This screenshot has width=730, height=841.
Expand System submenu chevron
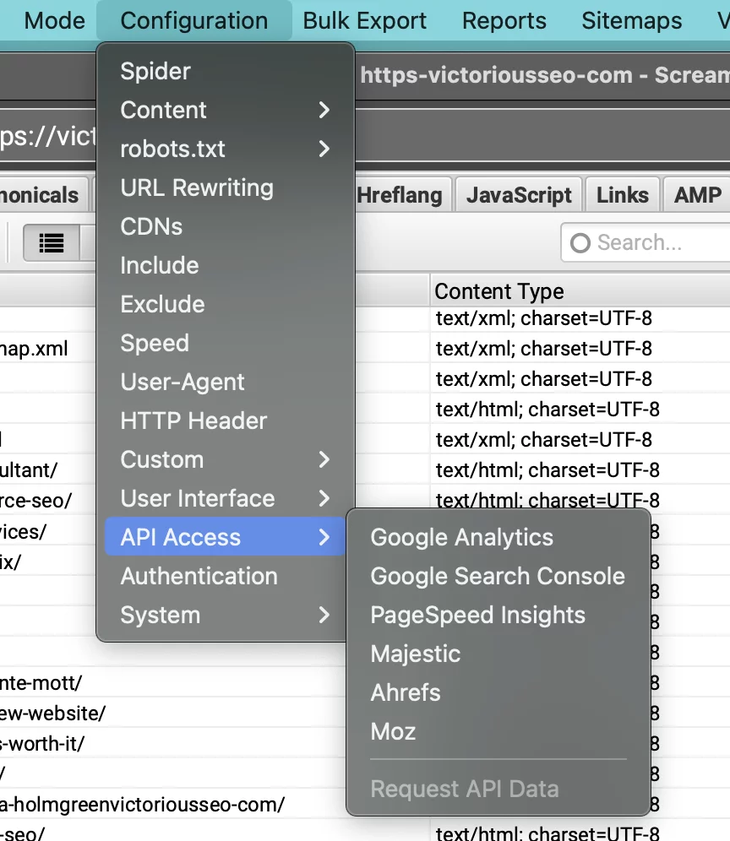click(x=324, y=615)
